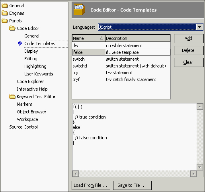Select the JScript language combo box

coord(150,27)
